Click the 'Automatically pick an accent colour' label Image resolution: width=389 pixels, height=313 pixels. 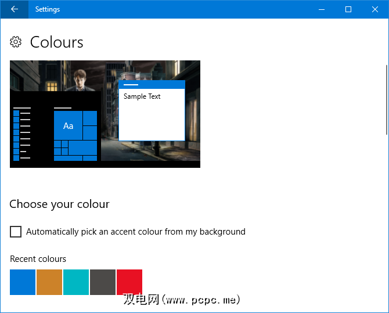136,232
